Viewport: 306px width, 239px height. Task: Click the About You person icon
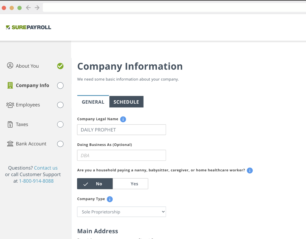click(10, 66)
